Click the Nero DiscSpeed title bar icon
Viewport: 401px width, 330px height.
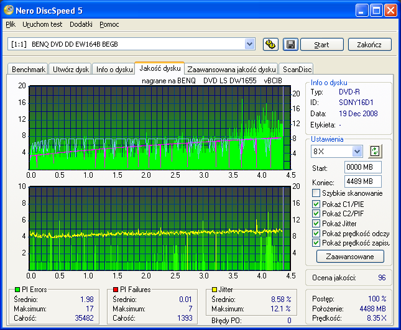9,10
